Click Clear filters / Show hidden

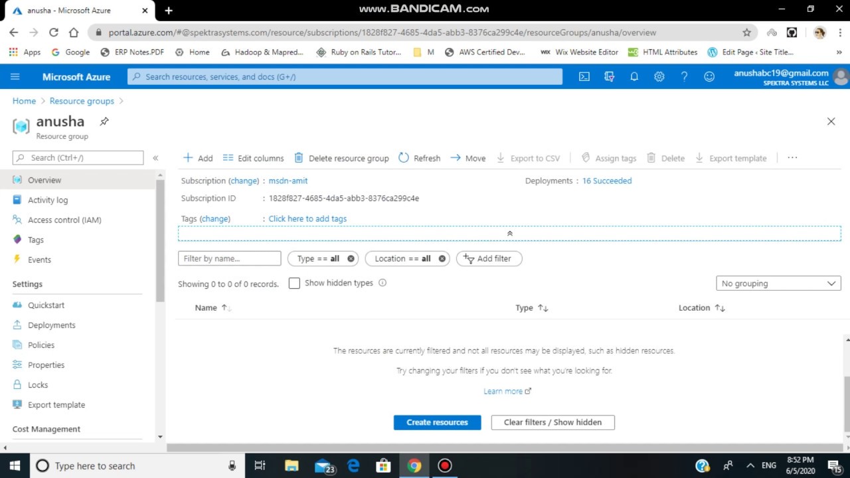pos(552,422)
